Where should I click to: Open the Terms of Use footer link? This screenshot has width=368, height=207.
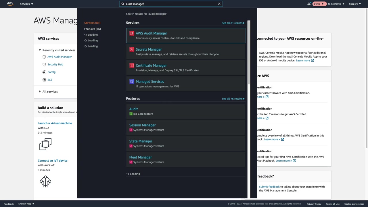pos(333,204)
